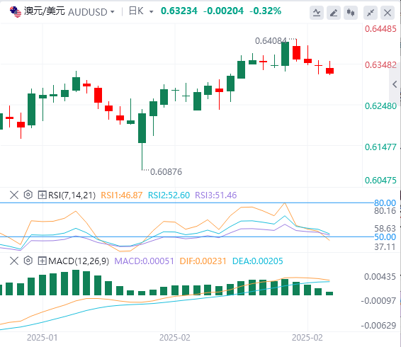Select the pencil drawing tool icon
Screen dimensions: 401x347
(x=334, y=13)
